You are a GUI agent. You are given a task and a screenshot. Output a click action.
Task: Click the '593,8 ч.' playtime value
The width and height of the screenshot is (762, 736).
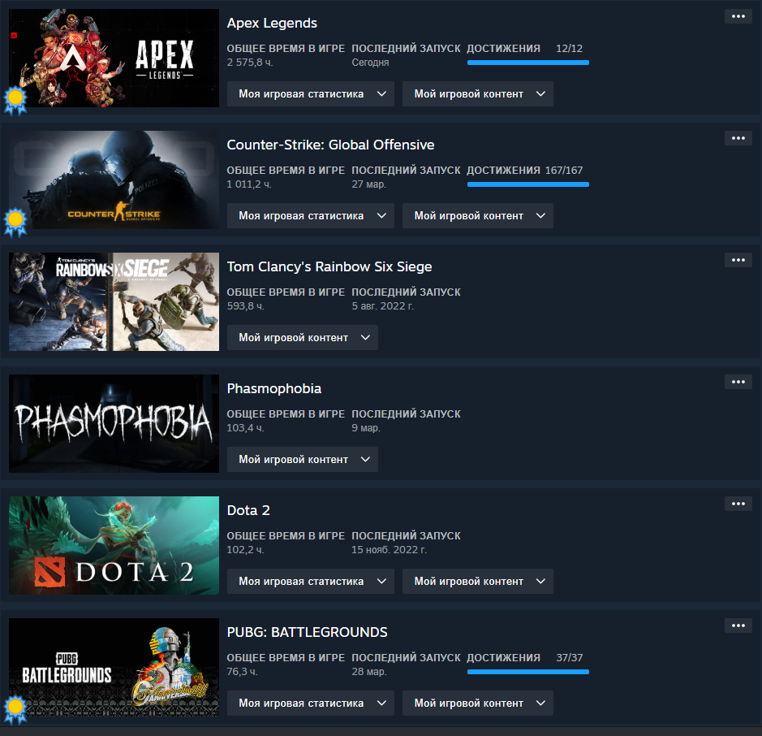[245, 306]
